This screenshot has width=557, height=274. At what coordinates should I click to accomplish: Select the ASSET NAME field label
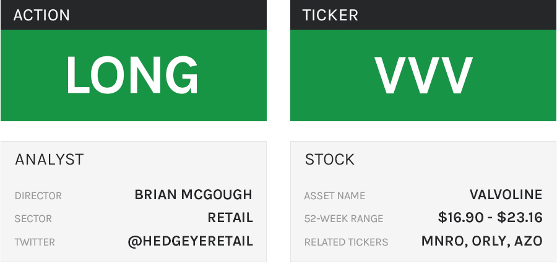pyautogui.click(x=335, y=196)
